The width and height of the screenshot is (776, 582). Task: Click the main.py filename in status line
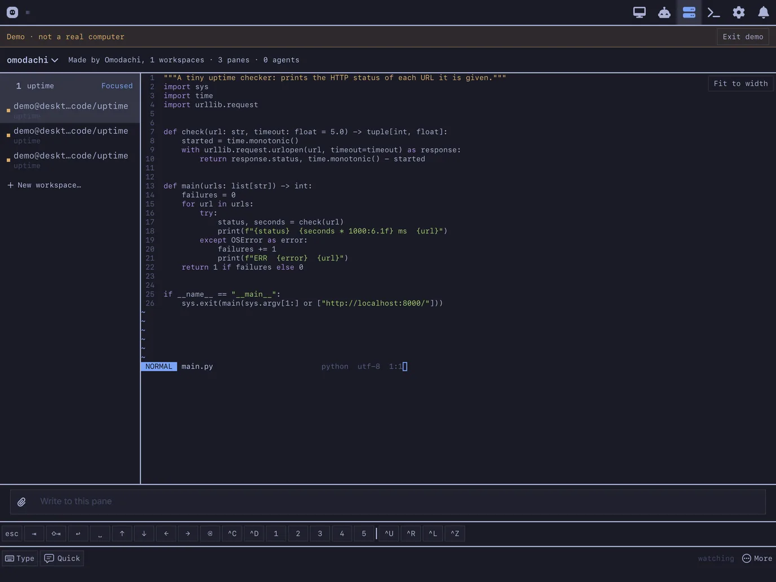click(197, 367)
